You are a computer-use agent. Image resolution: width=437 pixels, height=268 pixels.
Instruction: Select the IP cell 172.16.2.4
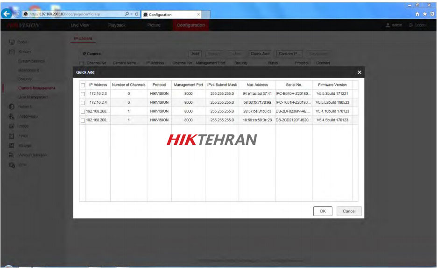pos(98,102)
